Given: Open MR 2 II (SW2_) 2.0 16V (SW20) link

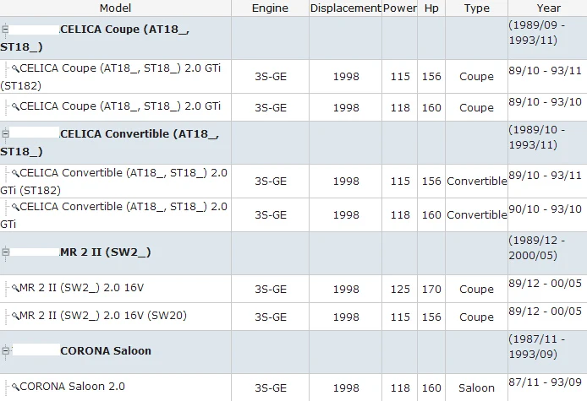Looking at the screenshot, I should 103,316.
